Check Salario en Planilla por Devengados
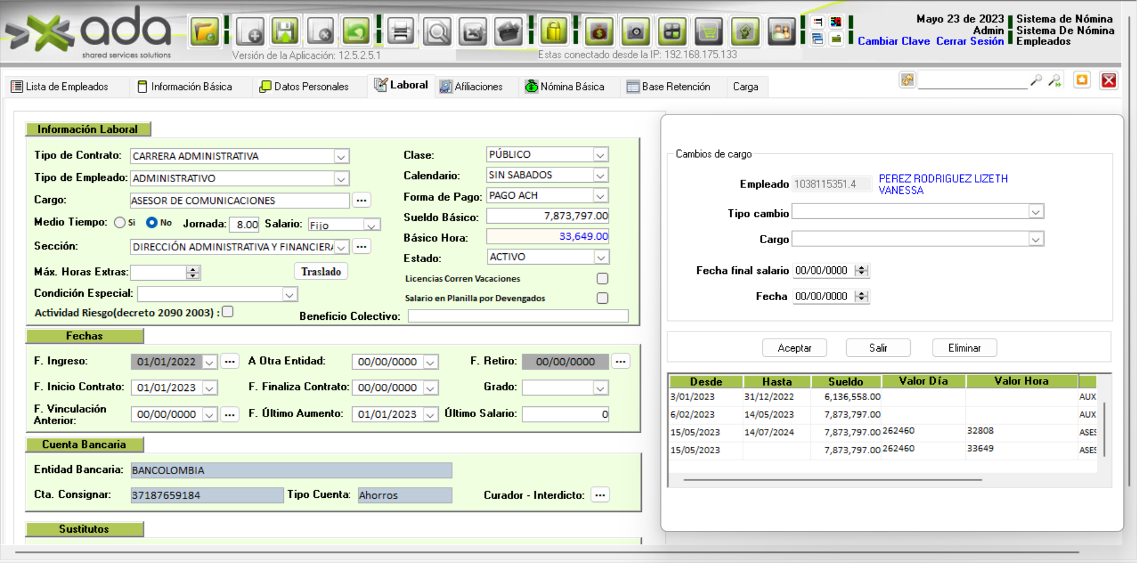This screenshot has height=563, width=1137. pyautogui.click(x=602, y=298)
